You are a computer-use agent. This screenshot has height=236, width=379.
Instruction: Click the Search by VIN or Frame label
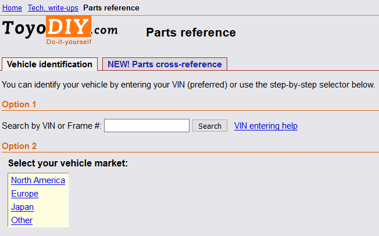[52, 126]
